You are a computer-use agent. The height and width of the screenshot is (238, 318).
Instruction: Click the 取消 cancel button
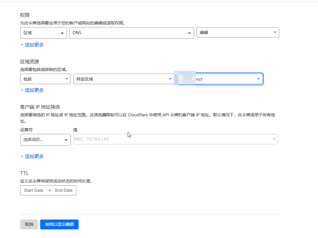29,224
